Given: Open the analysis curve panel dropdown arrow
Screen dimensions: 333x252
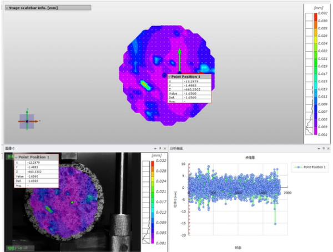Looking at the screenshot, I should (317, 149).
